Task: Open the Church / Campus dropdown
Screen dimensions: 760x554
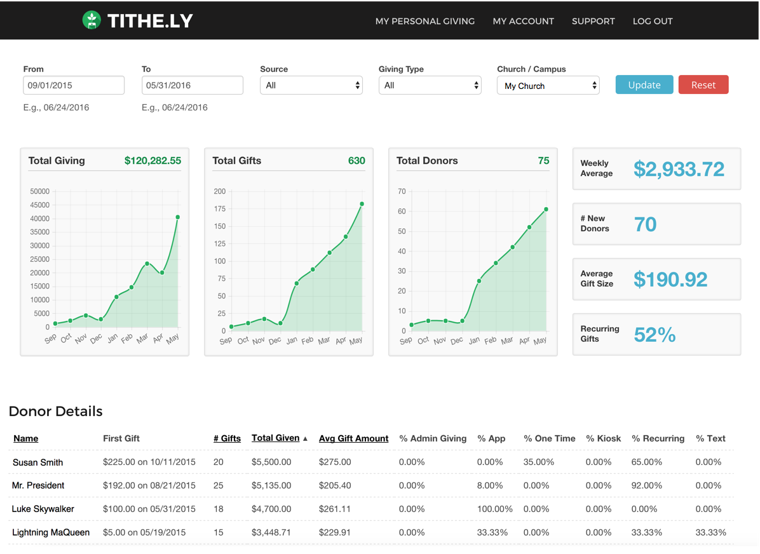Action: (548, 84)
